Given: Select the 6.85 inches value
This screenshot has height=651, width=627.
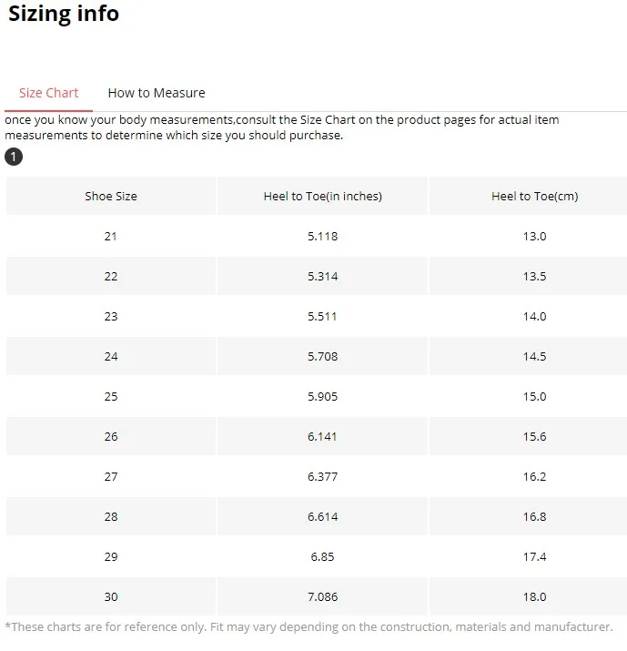Looking at the screenshot, I should coord(323,556).
